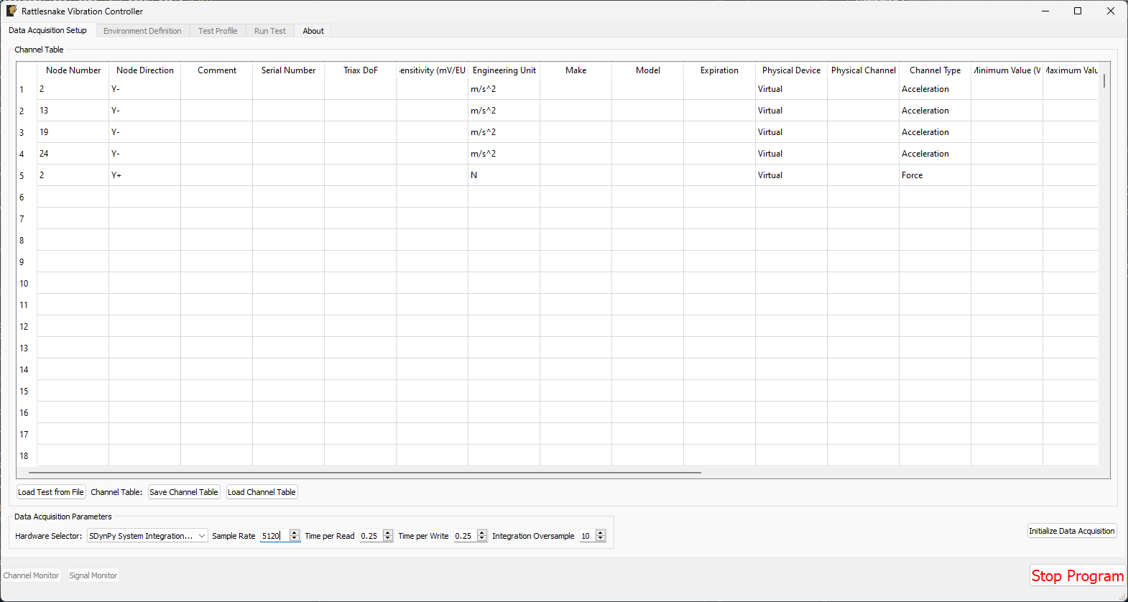Click the channel table horizontal scrollbar

click(364, 473)
